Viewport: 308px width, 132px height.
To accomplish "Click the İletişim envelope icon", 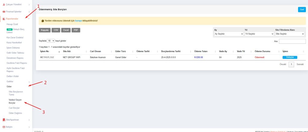I will pos(4,127).
